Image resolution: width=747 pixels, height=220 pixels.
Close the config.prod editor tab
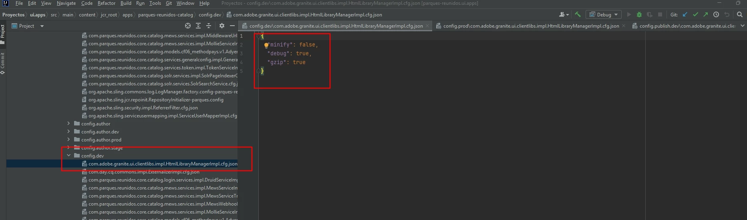(x=624, y=26)
